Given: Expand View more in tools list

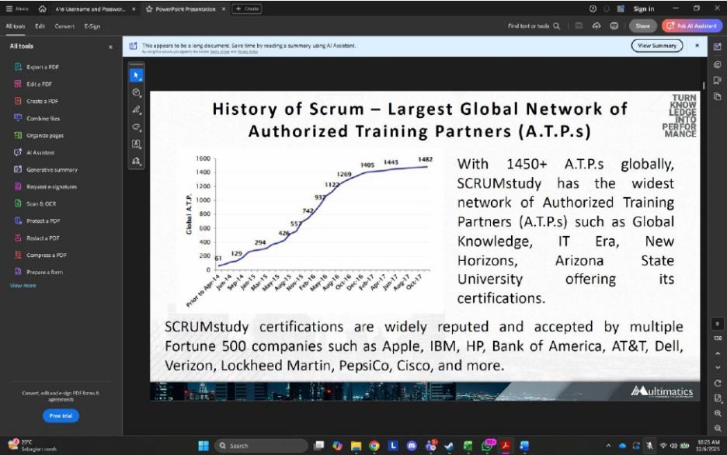Looking at the screenshot, I should click(x=23, y=286).
